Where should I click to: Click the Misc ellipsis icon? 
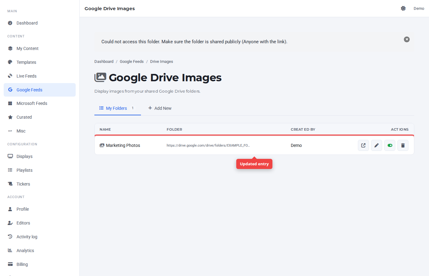pyautogui.click(x=10, y=131)
